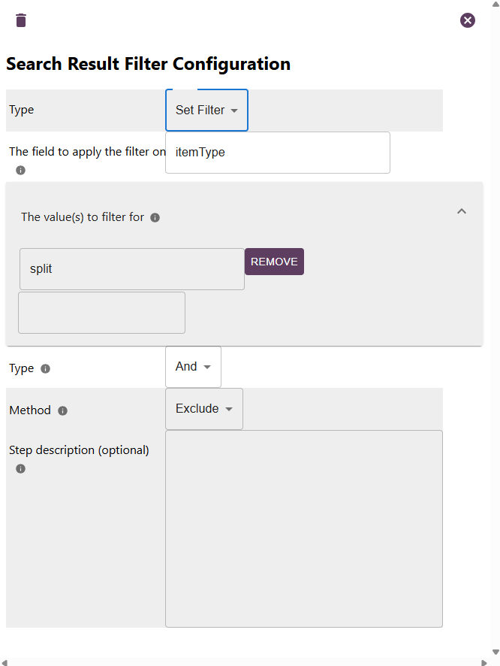500x666 pixels.
Task: Click the vertical scrollbar down arrow
Action: point(494,652)
